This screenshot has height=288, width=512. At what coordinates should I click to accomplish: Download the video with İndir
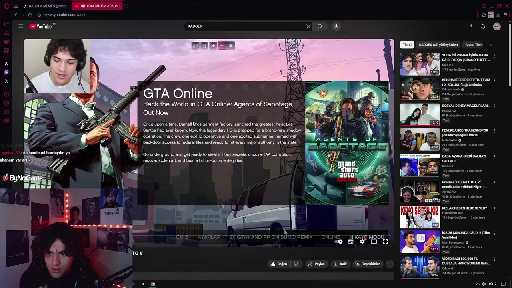[x=340, y=264]
